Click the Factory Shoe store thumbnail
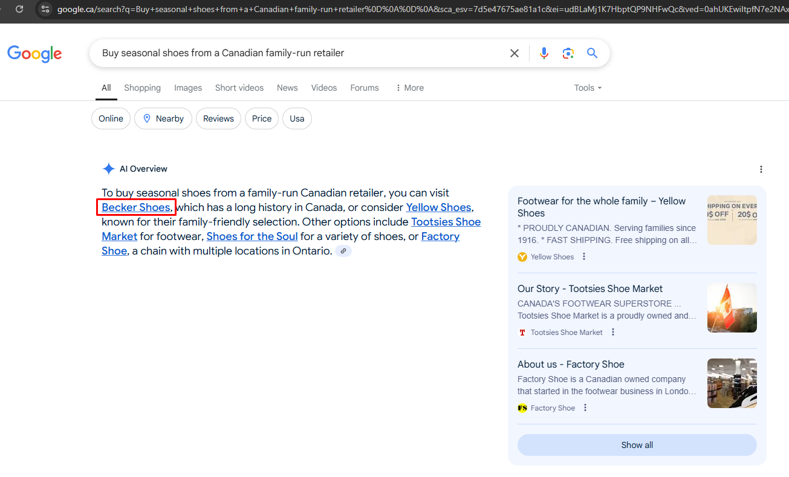The image size is (789, 477). (x=732, y=383)
